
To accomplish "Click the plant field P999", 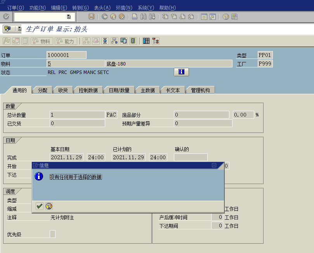I will click(265, 64).
